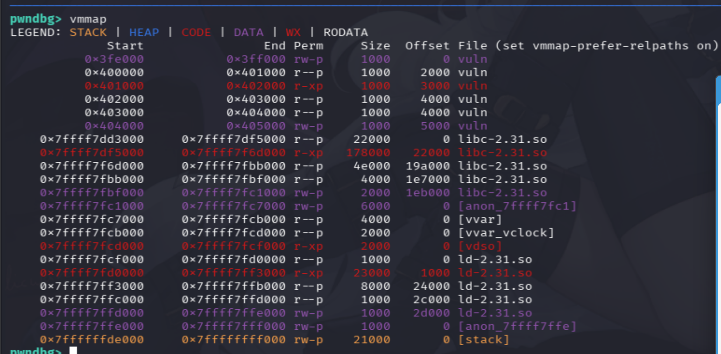Click the Perm column header

(x=308, y=46)
